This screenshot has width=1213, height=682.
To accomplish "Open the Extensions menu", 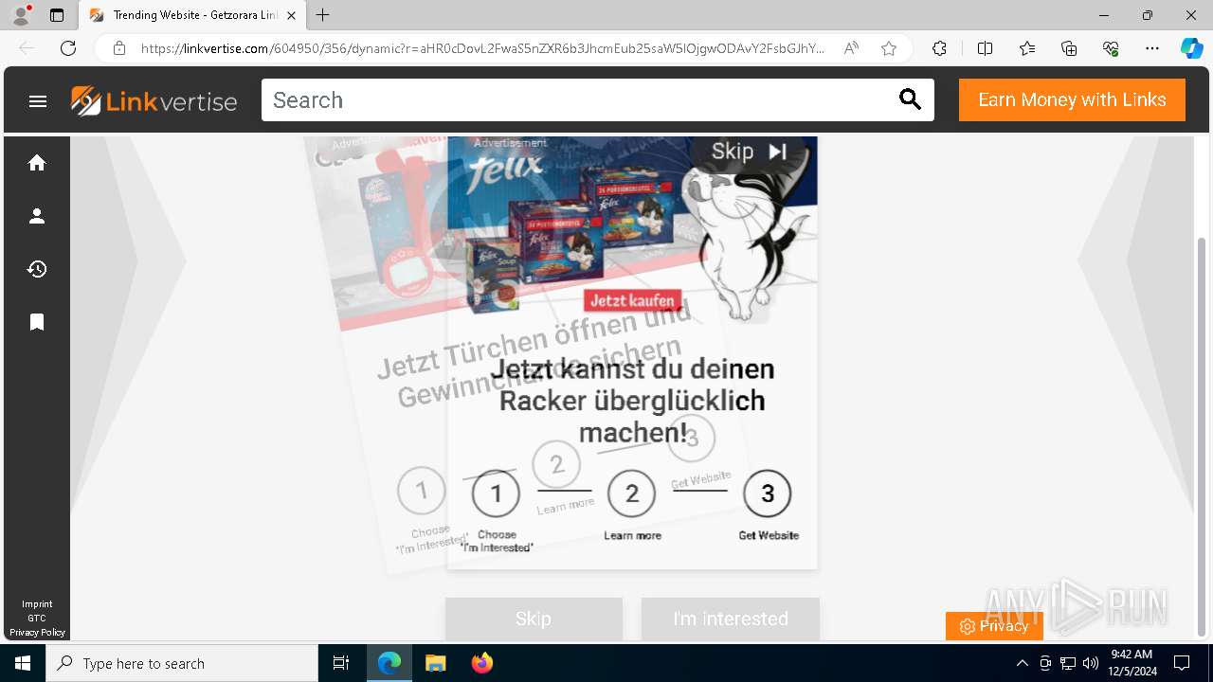I will pos(939,48).
